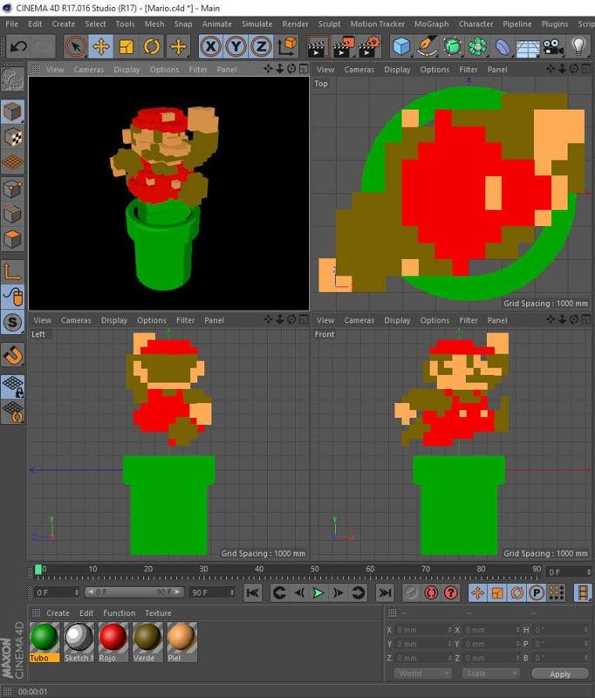Select the brown Verde material

[x=147, y=642]
